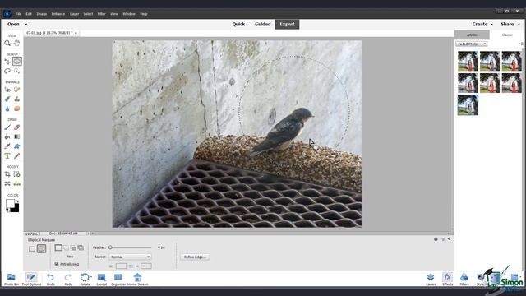Switch to Rectangular Marquee in tool options
Viewport: 526px width, 296px height.
pos(32,248)
